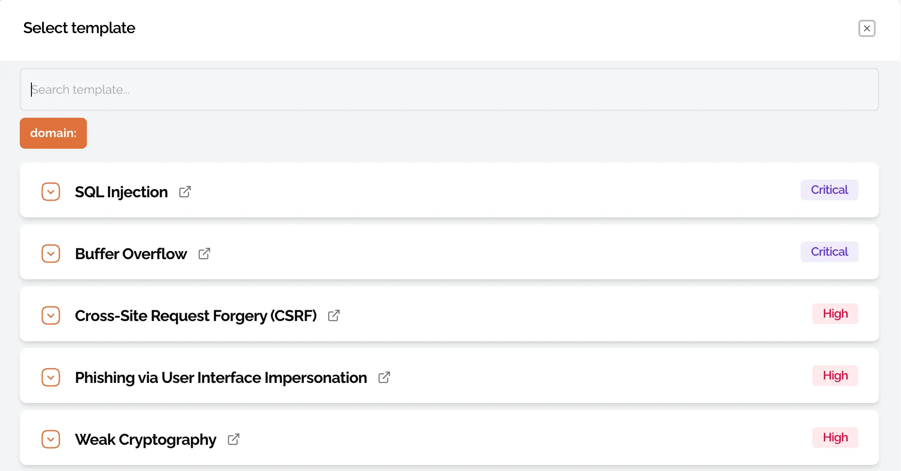Click the Critical badge on Buffer Overflow
The width and height of the screenshot is (901, 471).
pyautogui.click(x=829, y=252)
